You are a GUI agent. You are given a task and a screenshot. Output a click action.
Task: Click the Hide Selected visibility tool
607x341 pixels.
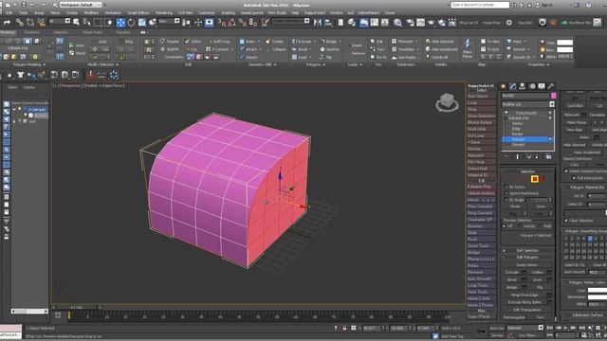439,41
